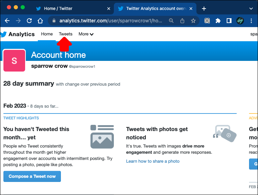Open the Home analytics menu item
258x195 pixels.
(47, 34)
